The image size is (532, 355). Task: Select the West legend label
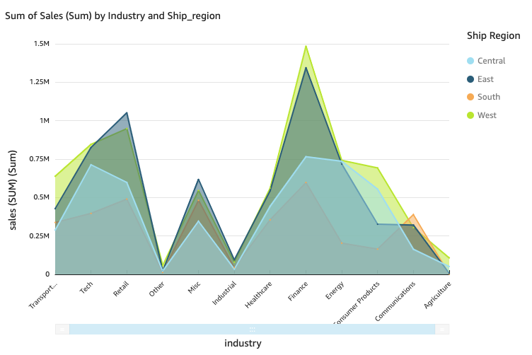(487, 115)
